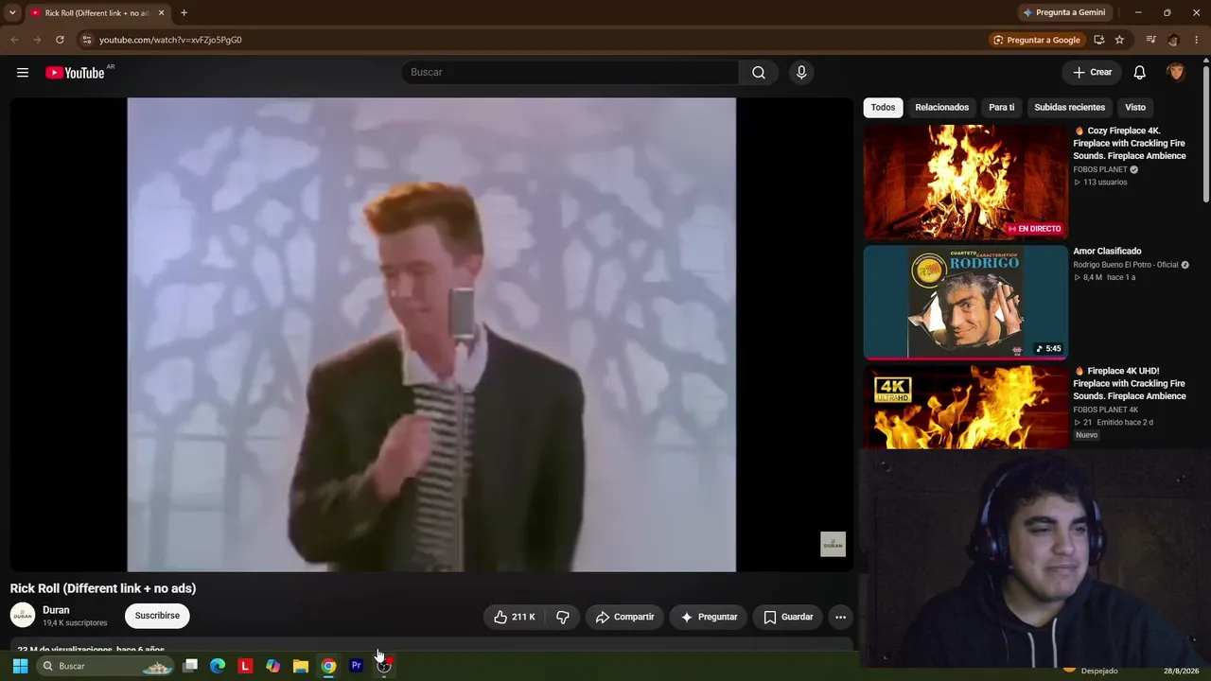Subscribe to Duran with Suscribirse
Image resolution: width=1211 pixels, height=681 pixels.
(157, 616)
